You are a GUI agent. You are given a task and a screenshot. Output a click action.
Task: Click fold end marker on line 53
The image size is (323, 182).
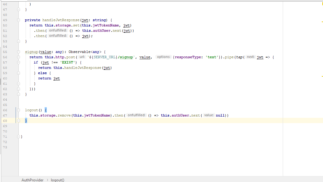click(19, 41)
